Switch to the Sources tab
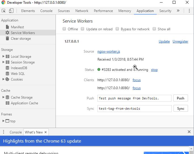This screenshot has height=154, width=194. point(64,11)
